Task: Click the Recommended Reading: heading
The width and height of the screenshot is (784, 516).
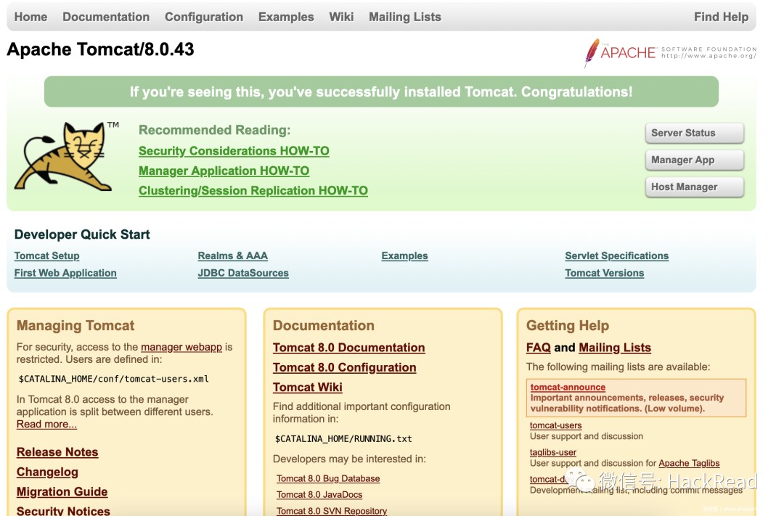Action: click(x=214, y=130)
